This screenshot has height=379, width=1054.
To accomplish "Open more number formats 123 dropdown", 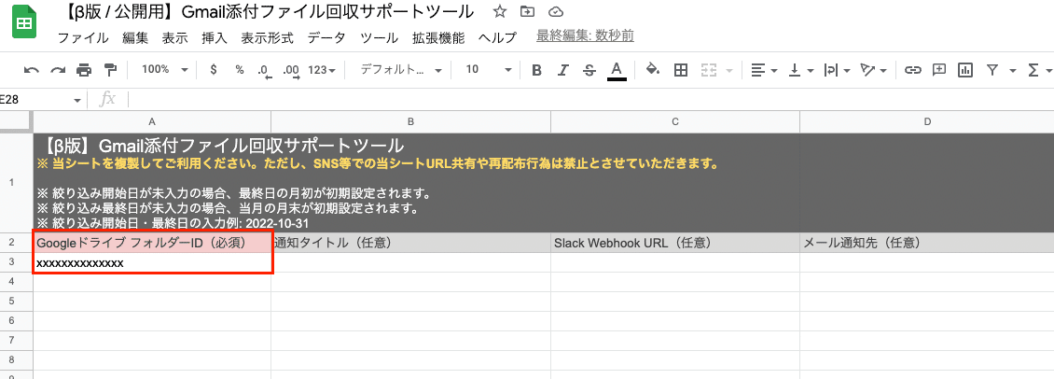I will (322, 69).
